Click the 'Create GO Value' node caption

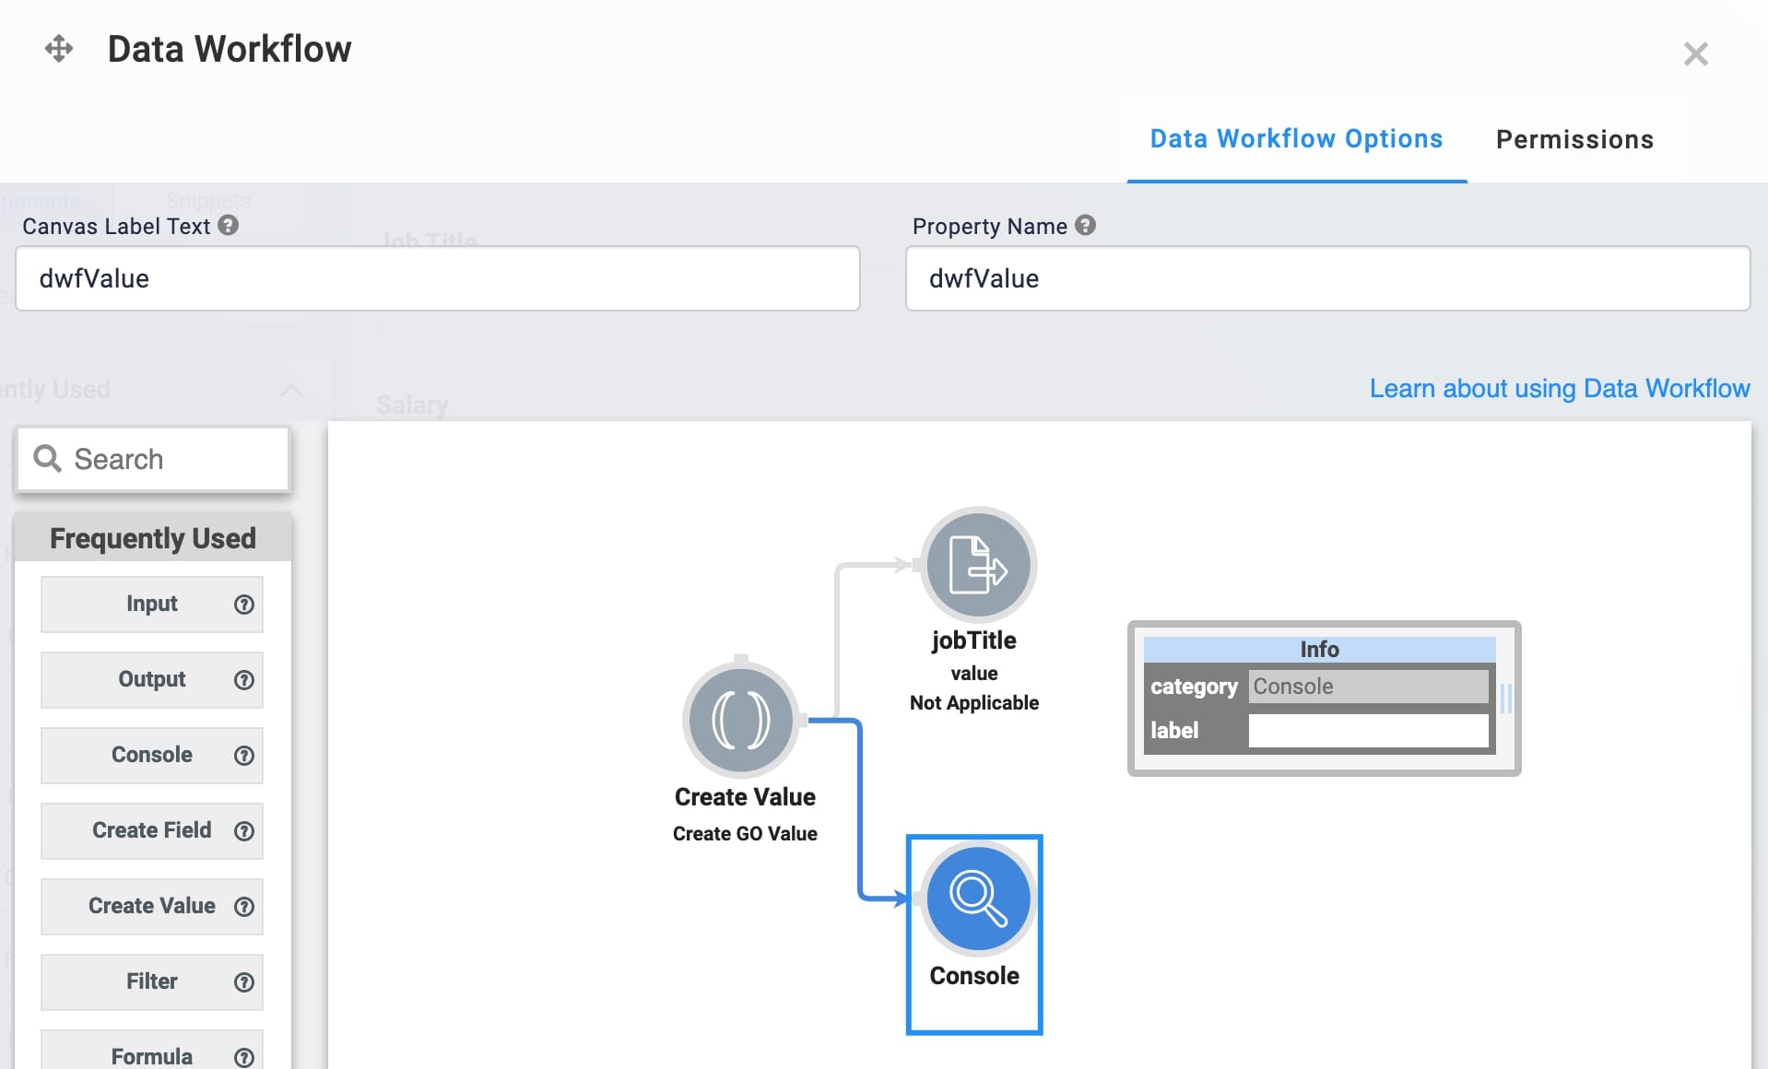tap(745, 834)
